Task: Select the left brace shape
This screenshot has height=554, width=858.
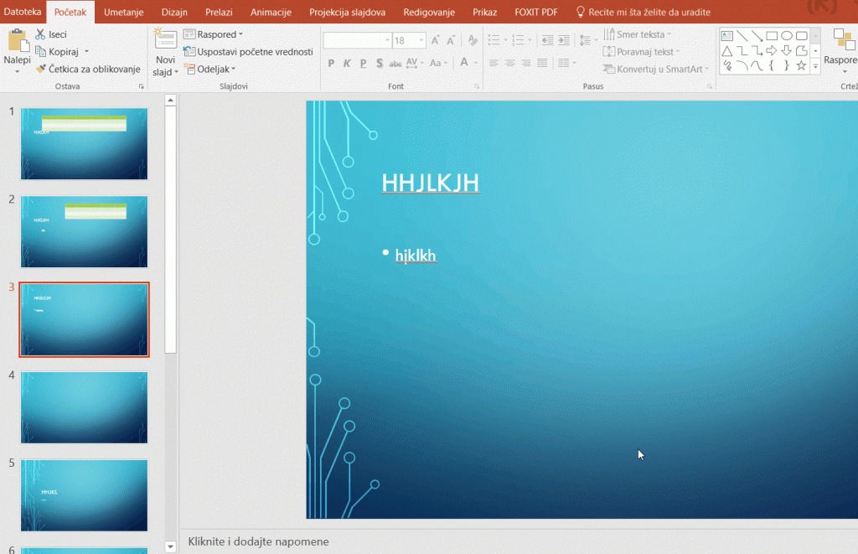Action: 772,65
